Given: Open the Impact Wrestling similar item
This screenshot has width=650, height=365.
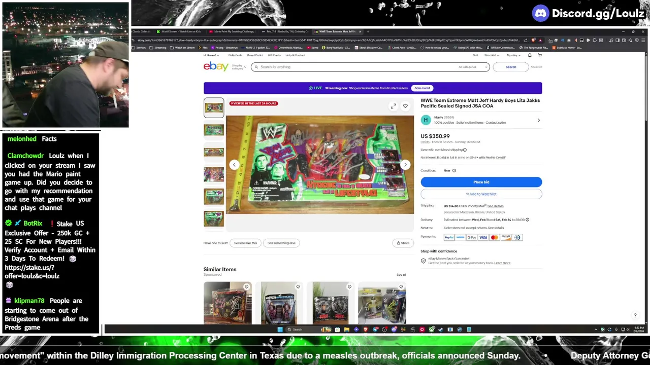Looking at the screenshot, I should tap(279, 303).
